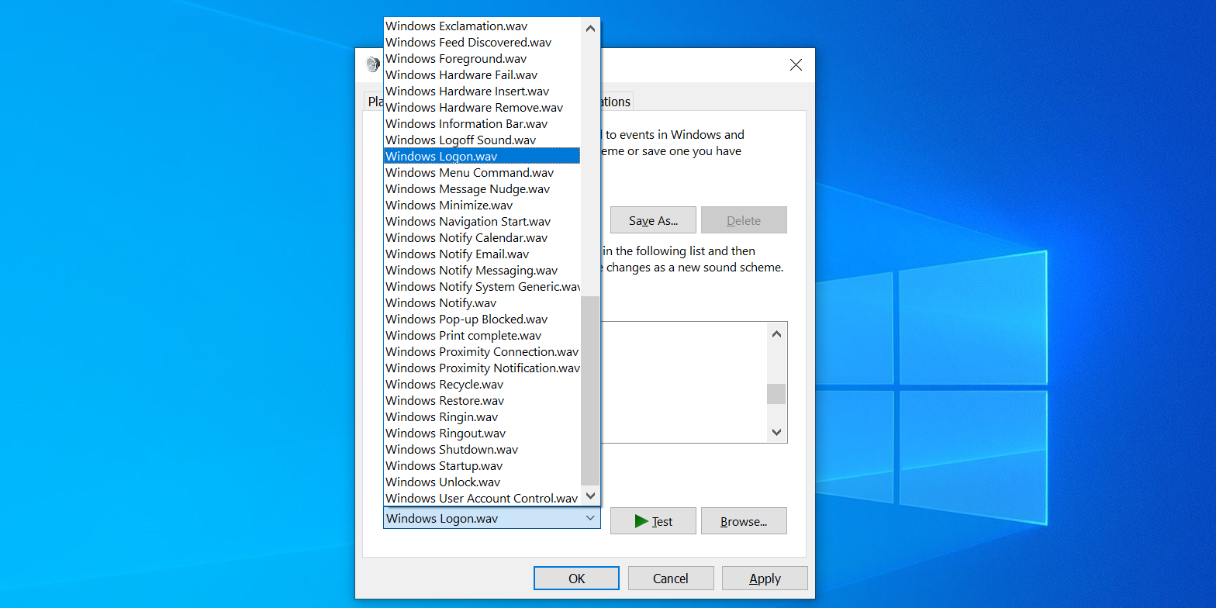Play the sound with Test button
Viewport: 1216px width, 608px height.
click(x=652, y=521)
